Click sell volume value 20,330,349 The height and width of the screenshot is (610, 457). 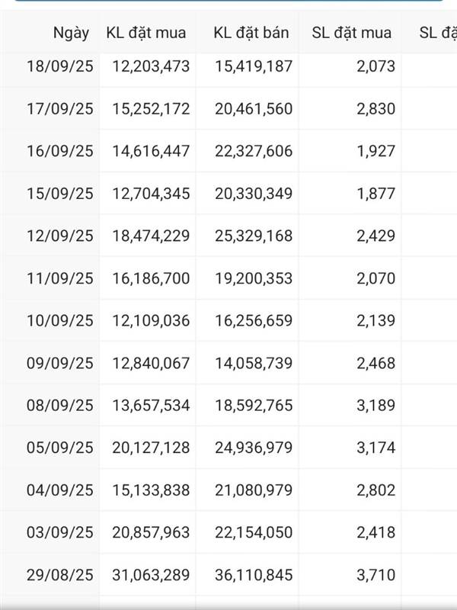[x=253, y=194]
